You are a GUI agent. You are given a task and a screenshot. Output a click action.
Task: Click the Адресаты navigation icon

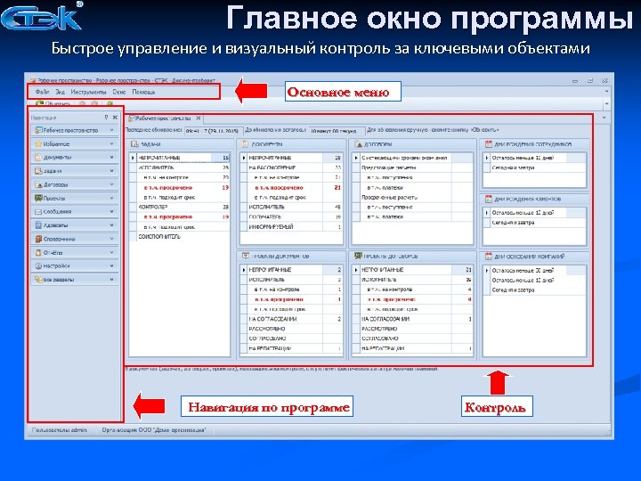click(x=38, y=225)
